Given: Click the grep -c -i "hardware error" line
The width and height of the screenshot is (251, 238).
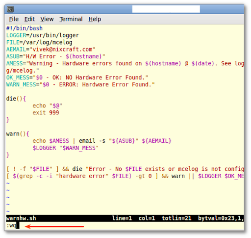Looking at the screenshot, I should (x=125, y=176).
